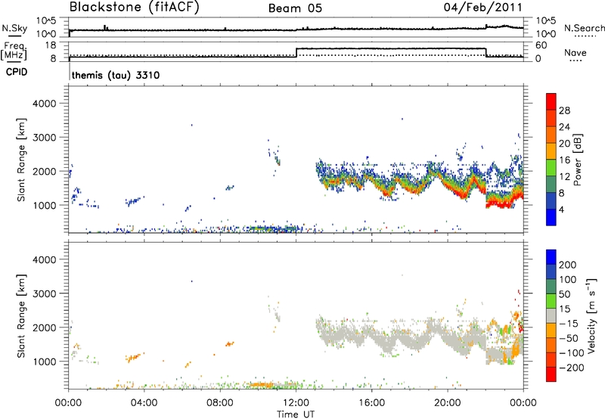
Task: Pick the 50–100 m/s teal Velocity segment
Action: [x=551, y=287]
